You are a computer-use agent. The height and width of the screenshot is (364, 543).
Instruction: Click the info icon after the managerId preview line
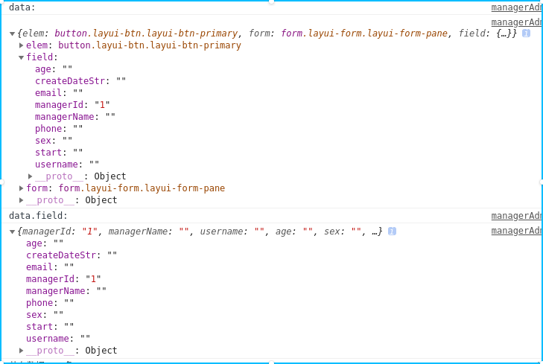pyautogui.click(x=392, y=232)
